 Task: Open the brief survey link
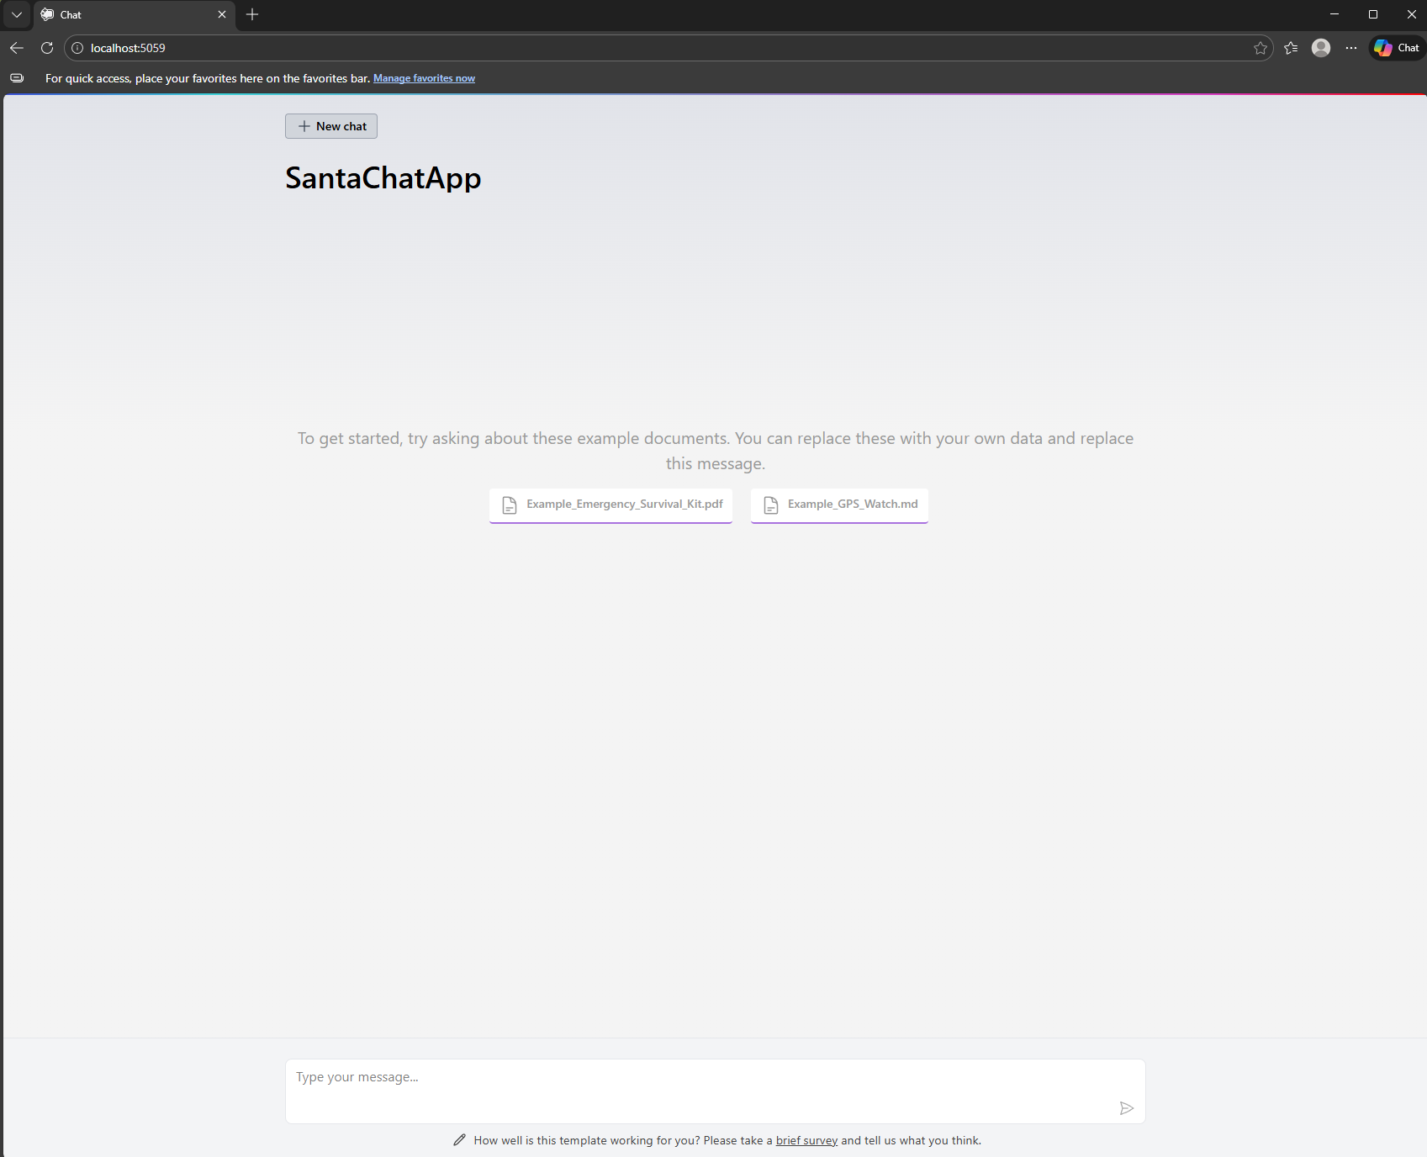click(x=806, y=1140)
